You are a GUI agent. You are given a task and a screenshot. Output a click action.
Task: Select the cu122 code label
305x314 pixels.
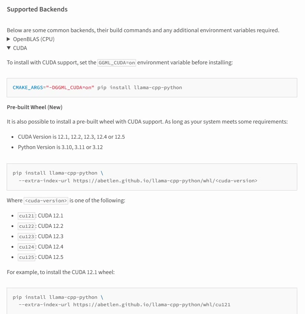(26, 226)
